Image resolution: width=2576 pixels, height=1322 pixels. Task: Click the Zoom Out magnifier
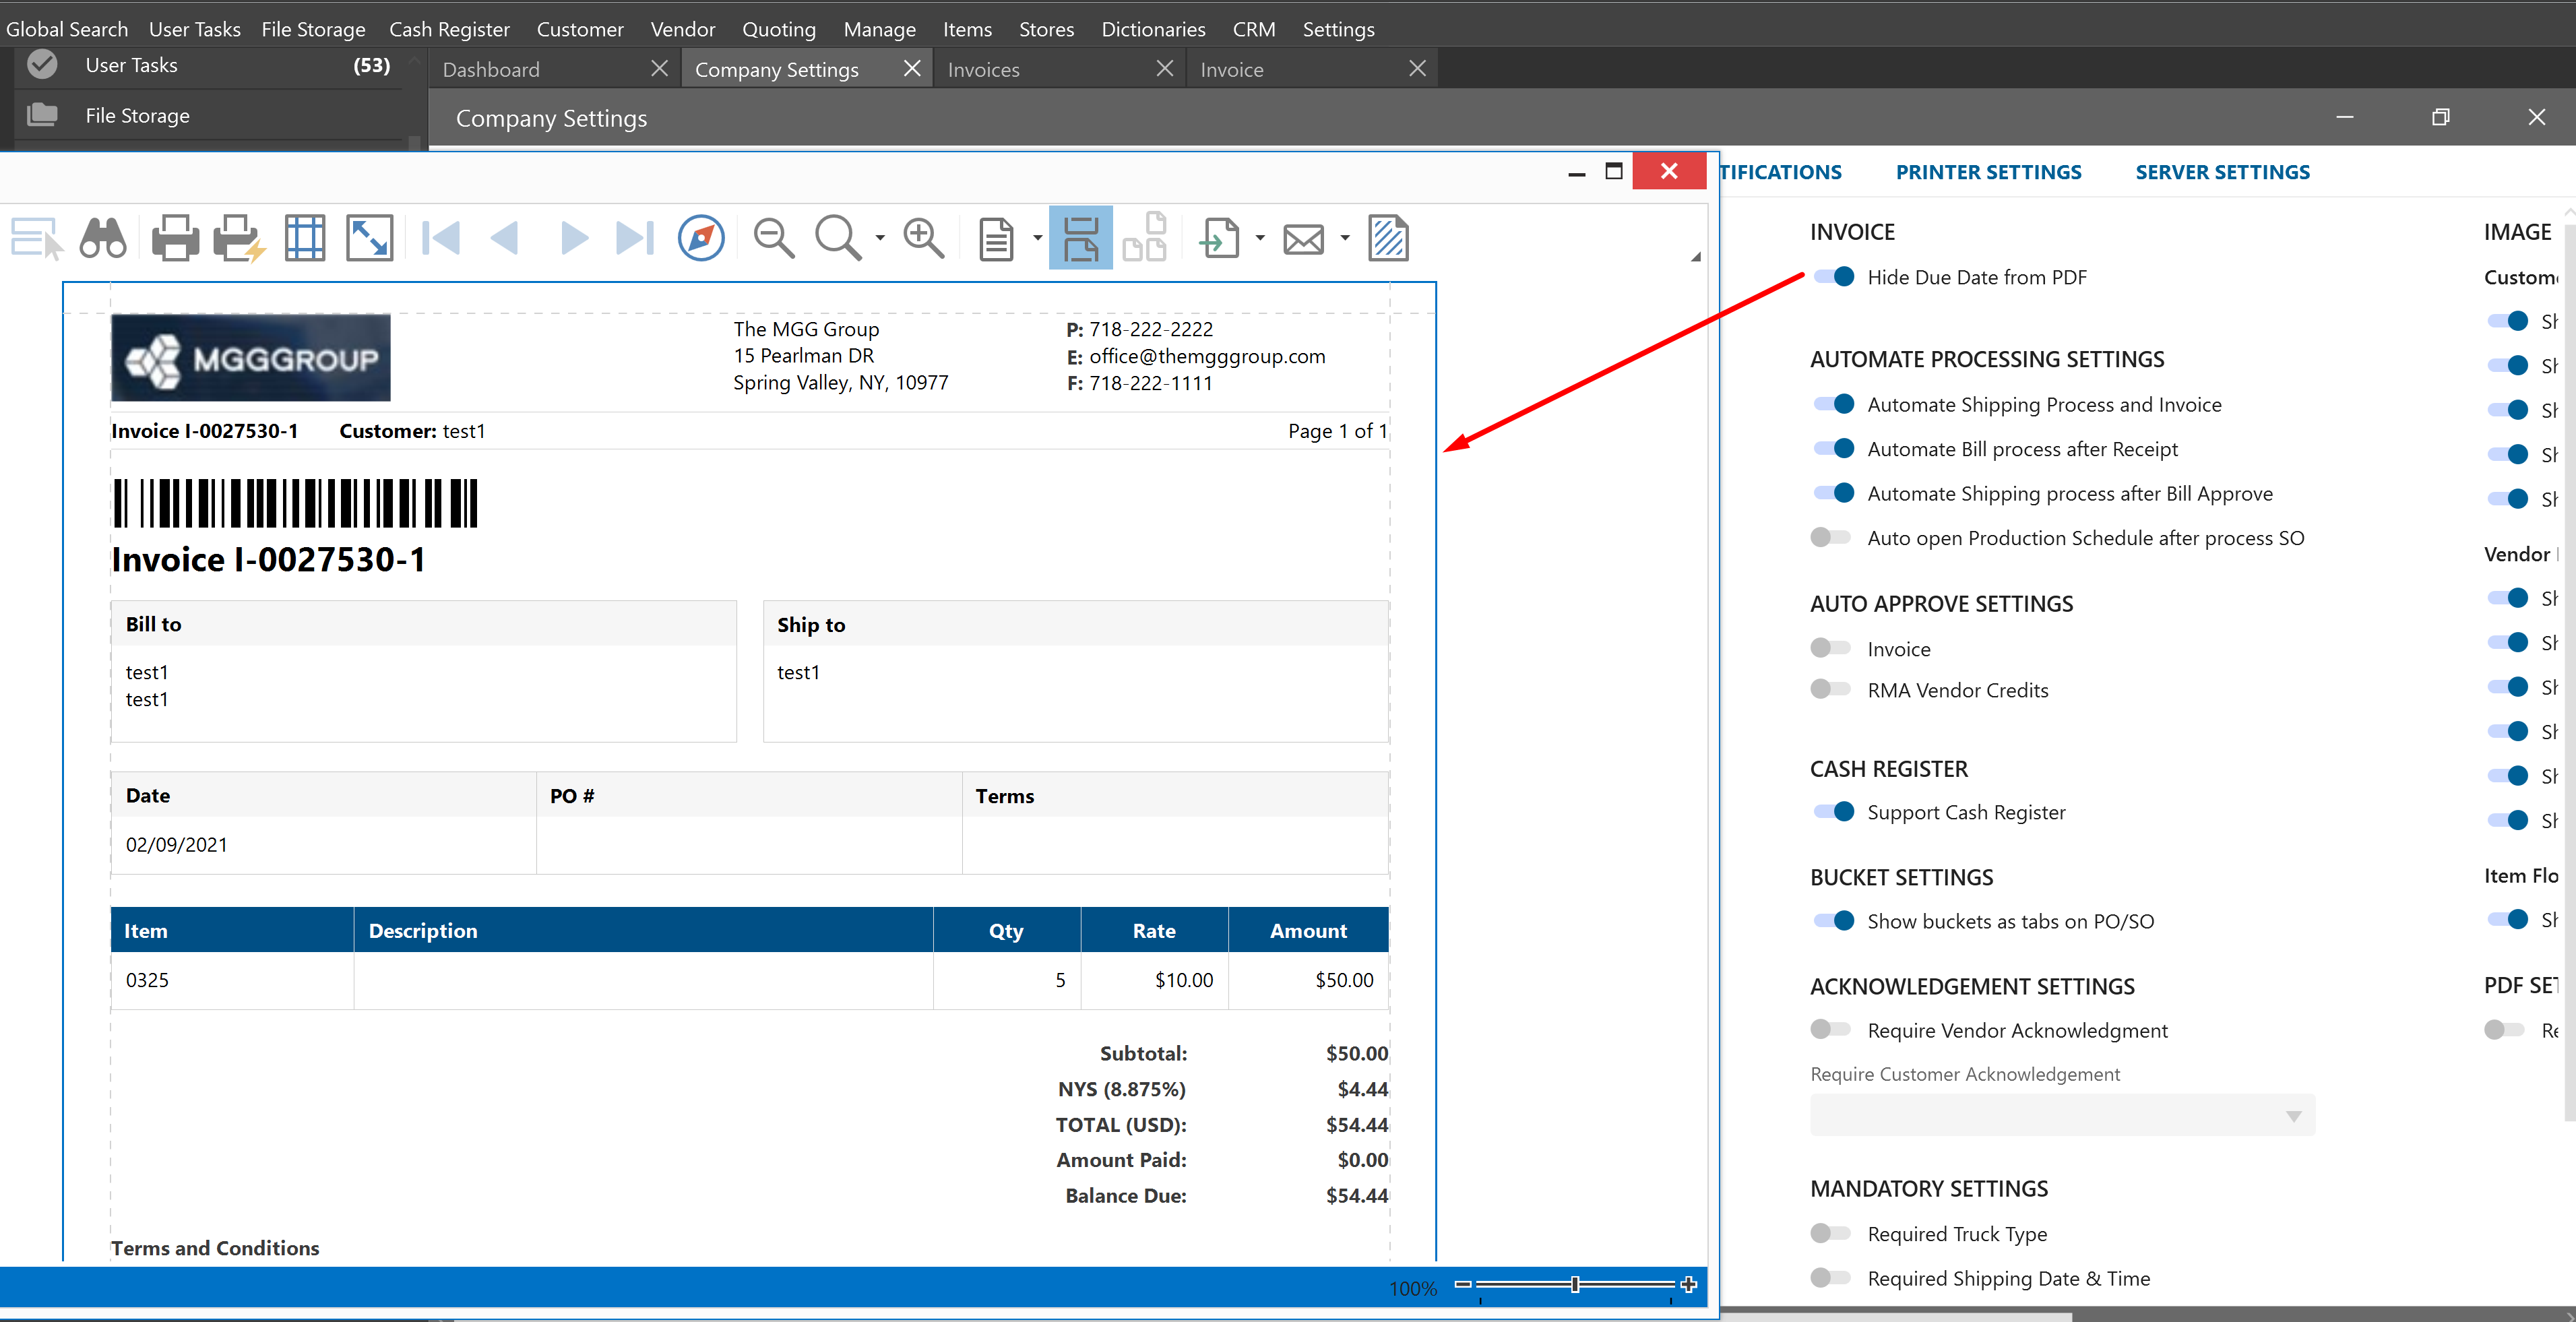773,238
